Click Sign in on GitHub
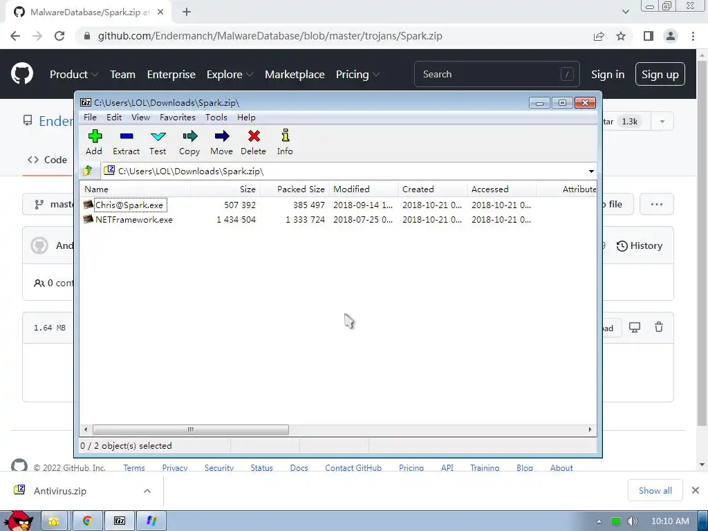This screenshot has width=708, height=531. tap(608, 75)
